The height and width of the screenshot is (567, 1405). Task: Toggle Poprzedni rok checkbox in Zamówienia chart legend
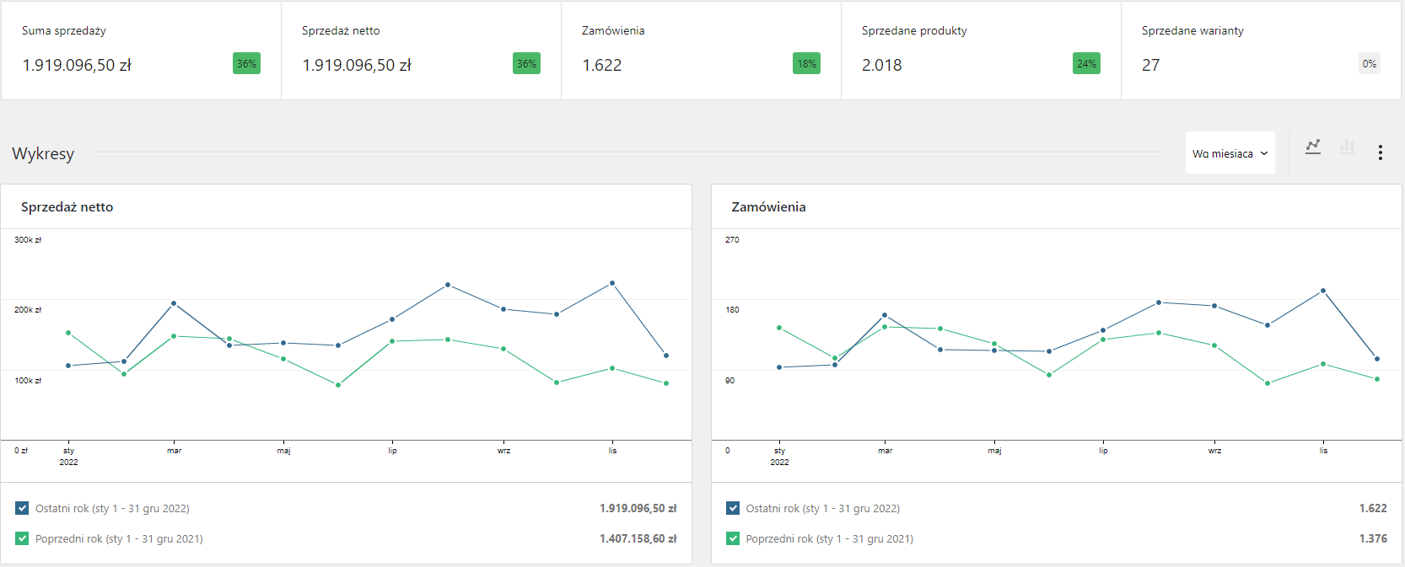733,538
